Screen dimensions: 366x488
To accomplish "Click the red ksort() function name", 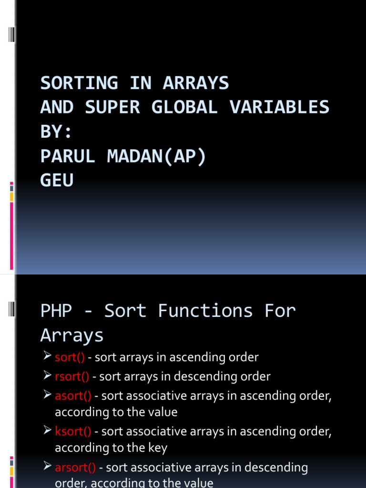I will pos(73,431).
